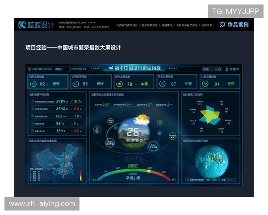268x215 pixels.
Task: Click the circular icon beside score 87
Action: (x=163, y=84)
